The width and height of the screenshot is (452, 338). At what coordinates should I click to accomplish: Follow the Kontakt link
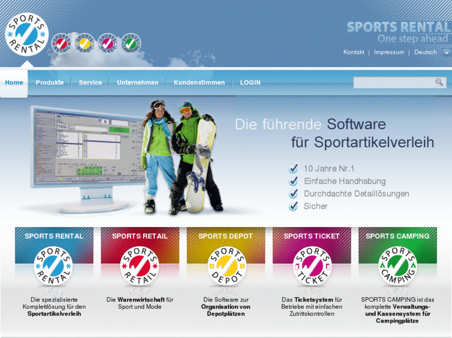(354, 52)
